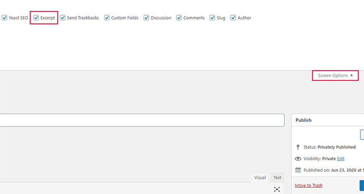Toggle the Discussion checkbox

point(146,18)
